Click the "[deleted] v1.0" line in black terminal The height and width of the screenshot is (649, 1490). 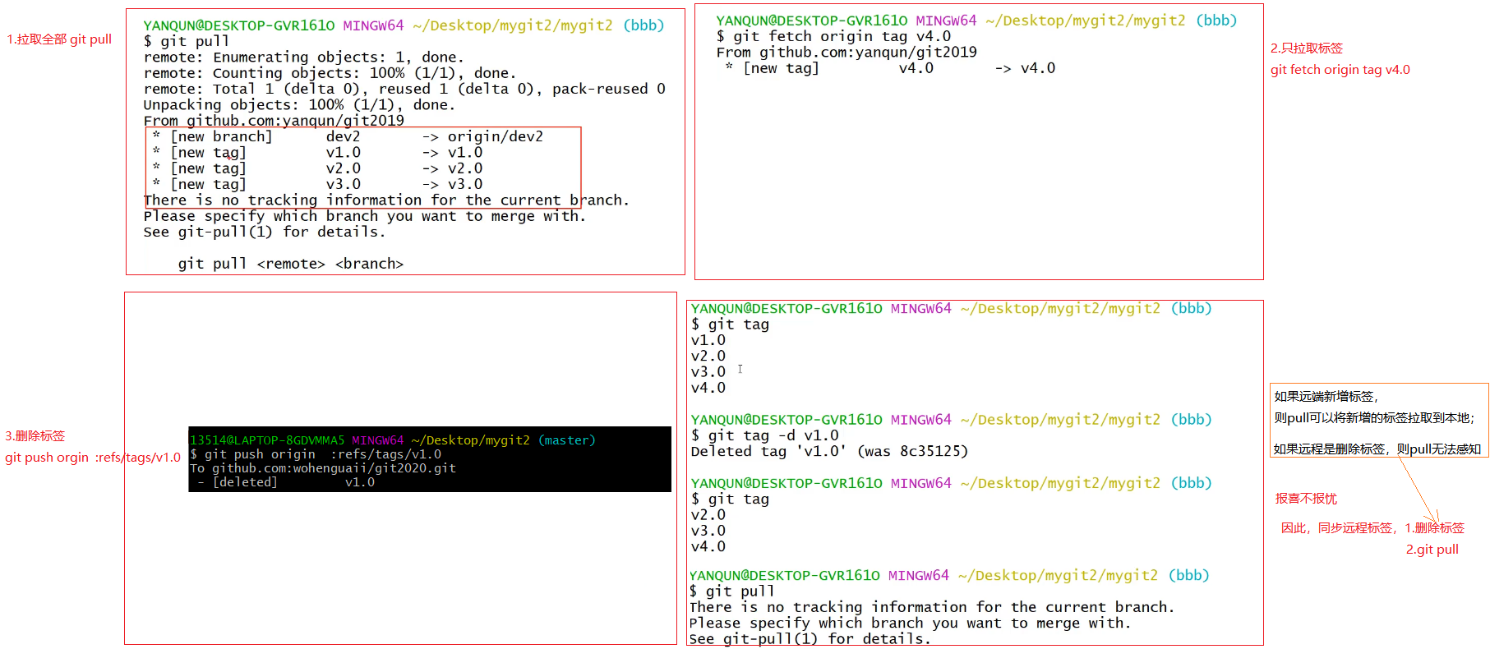(x=285, y=482)
